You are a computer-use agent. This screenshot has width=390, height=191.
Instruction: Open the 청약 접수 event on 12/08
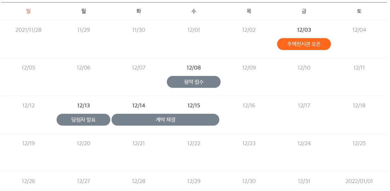[x=194, y=82]
